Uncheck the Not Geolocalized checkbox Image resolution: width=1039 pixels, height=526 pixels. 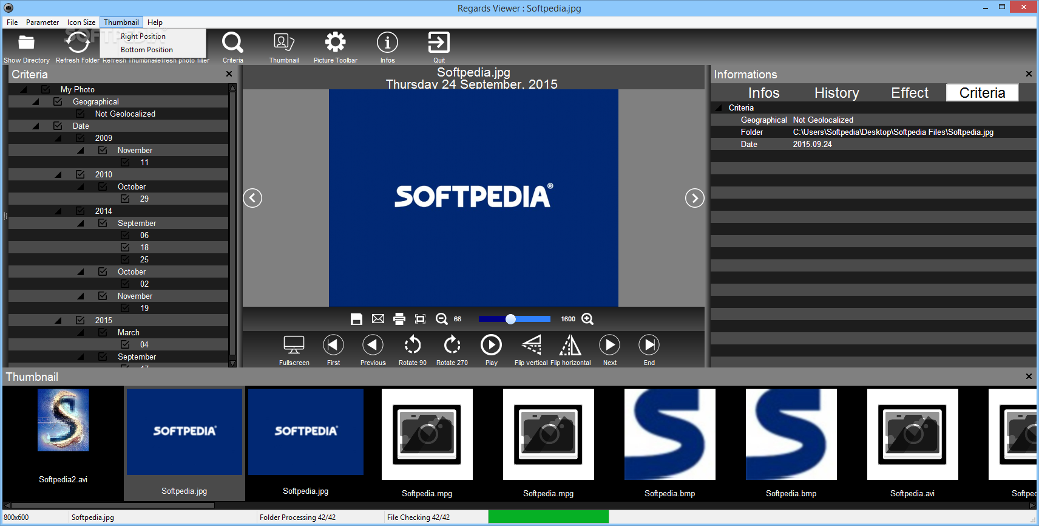pos(80,114)
